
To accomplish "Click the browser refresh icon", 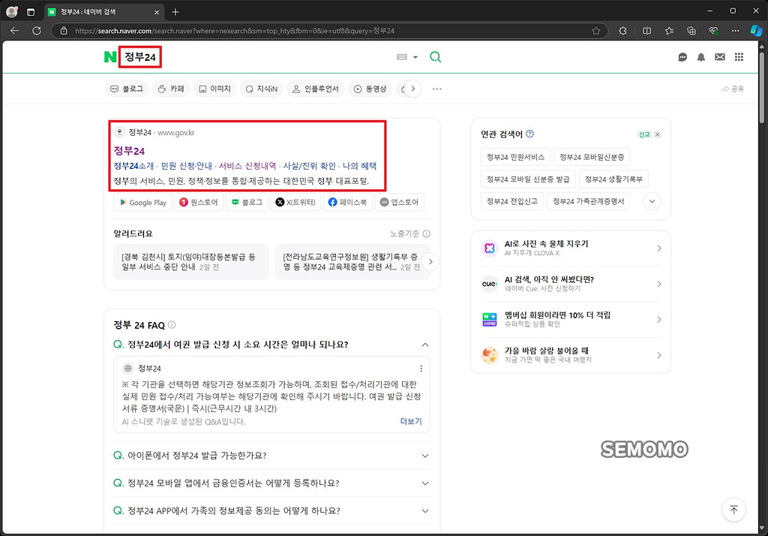I will (x=37, y=31).
